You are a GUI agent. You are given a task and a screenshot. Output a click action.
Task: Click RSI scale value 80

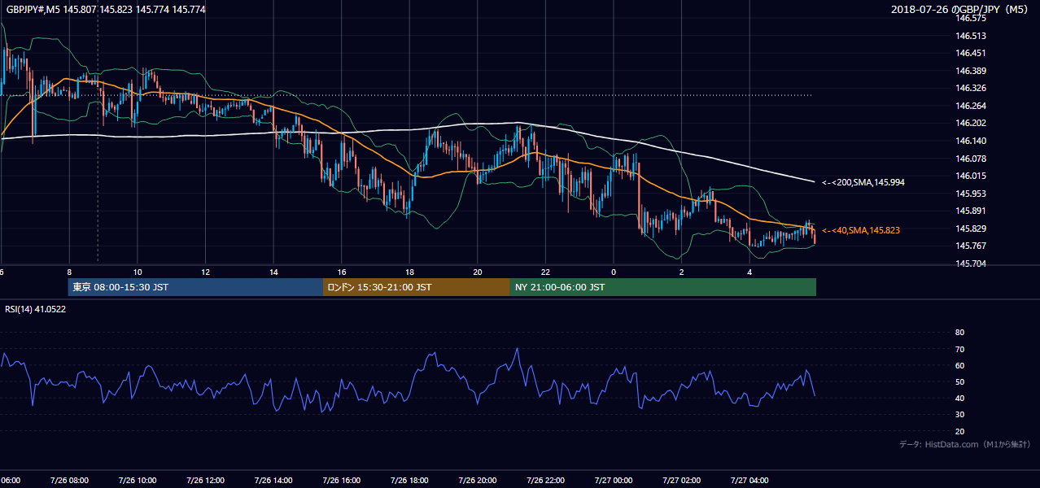pos(959,333)
